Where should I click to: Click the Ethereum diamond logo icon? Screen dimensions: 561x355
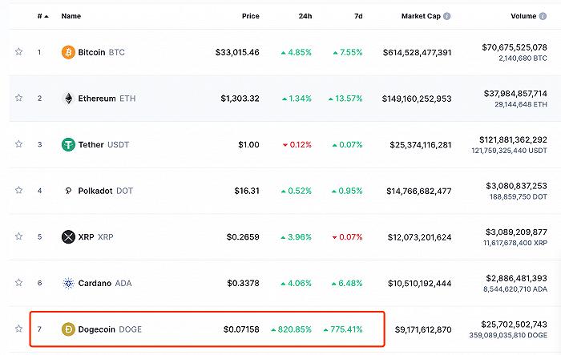pos(68,99)
